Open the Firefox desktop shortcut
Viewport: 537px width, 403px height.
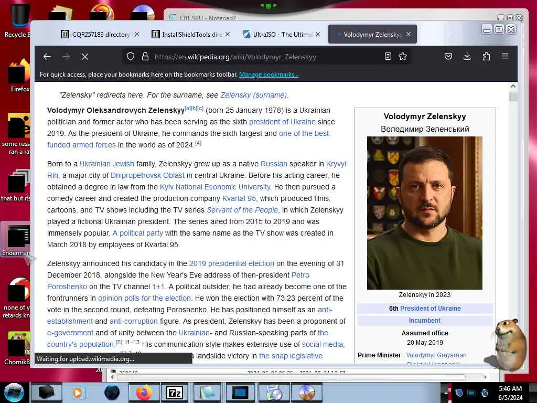click(19, 76)
